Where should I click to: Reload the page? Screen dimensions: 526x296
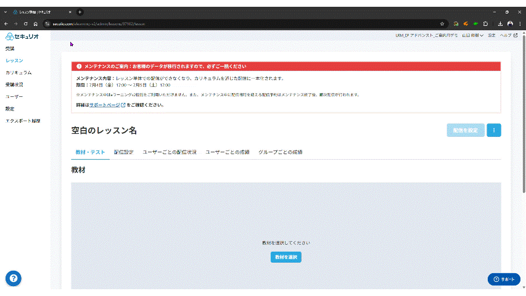(25, 24)
